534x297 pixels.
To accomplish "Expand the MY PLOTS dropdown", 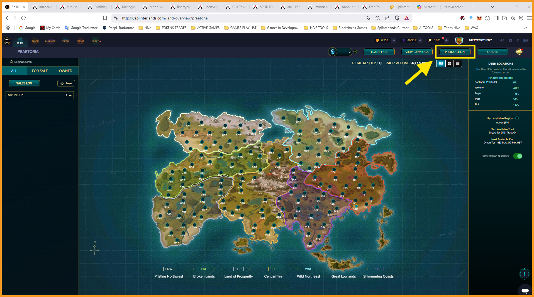I will pos(40,95).
